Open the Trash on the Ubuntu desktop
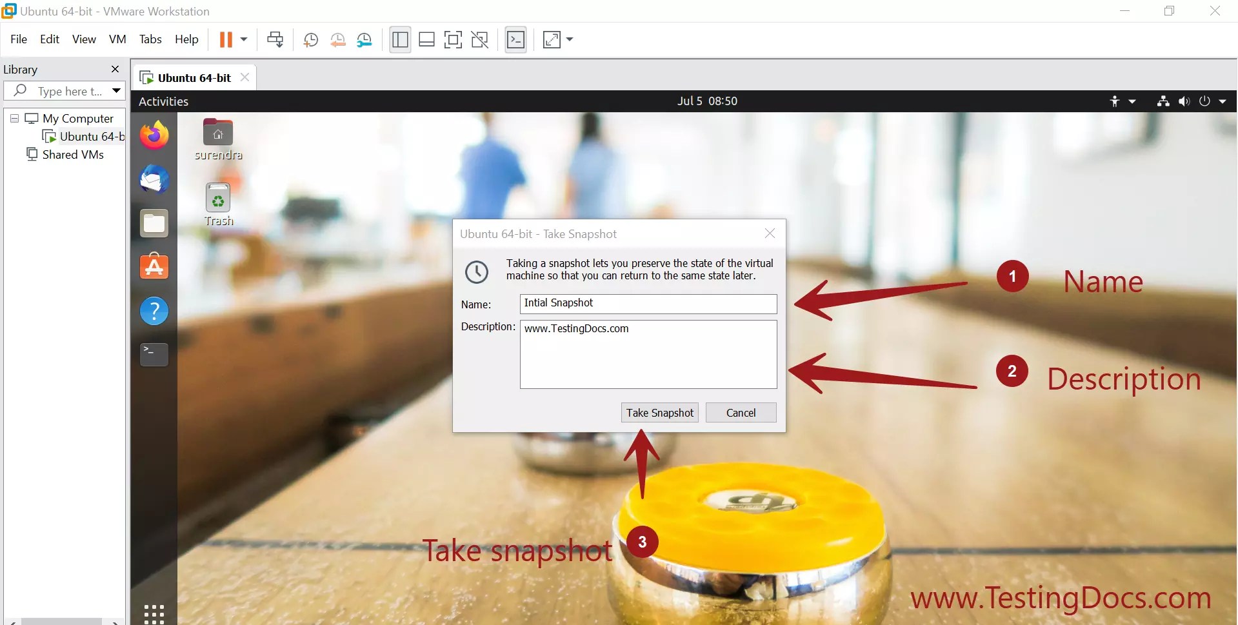This screenshot has height=625, width=1238. (x=217, y=199)
